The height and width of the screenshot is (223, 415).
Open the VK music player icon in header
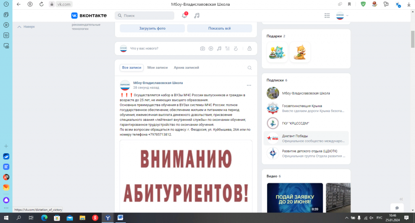(x=197, y=15)
